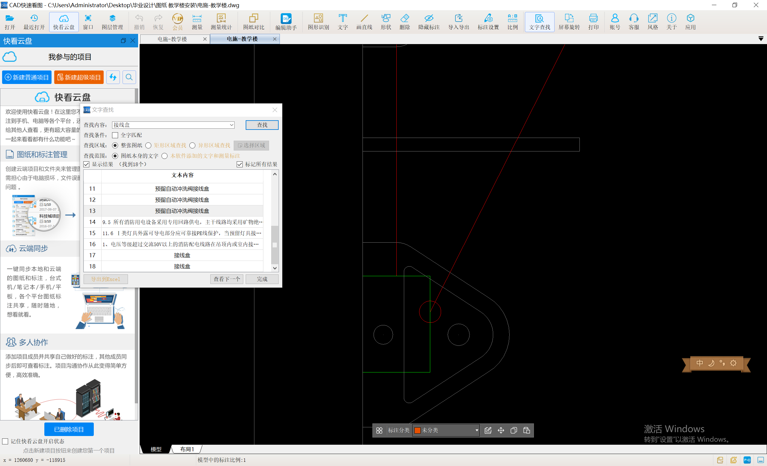Open the 最近打开 recent files list
The image size is (767, 466).
(x=34, y=22)
